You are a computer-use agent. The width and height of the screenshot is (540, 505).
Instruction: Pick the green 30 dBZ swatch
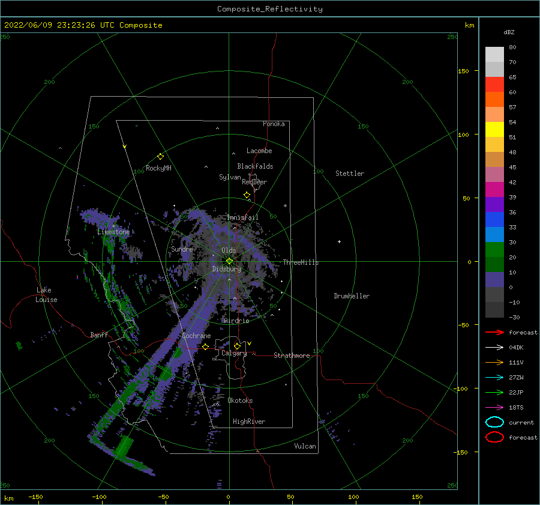[x=494, y=250]
